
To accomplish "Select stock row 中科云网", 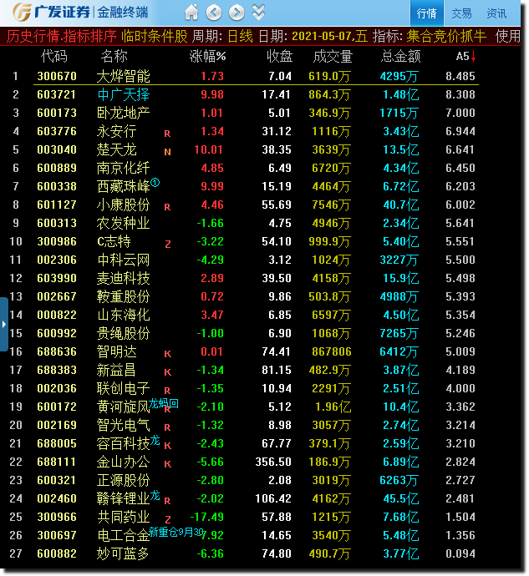I will [x=256, y=260].
